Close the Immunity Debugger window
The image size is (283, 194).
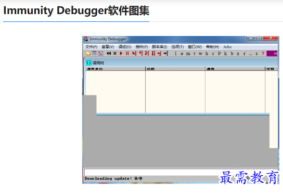coord(271,38)
